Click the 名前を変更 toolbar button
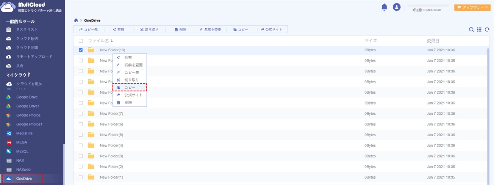 point(210,29)
